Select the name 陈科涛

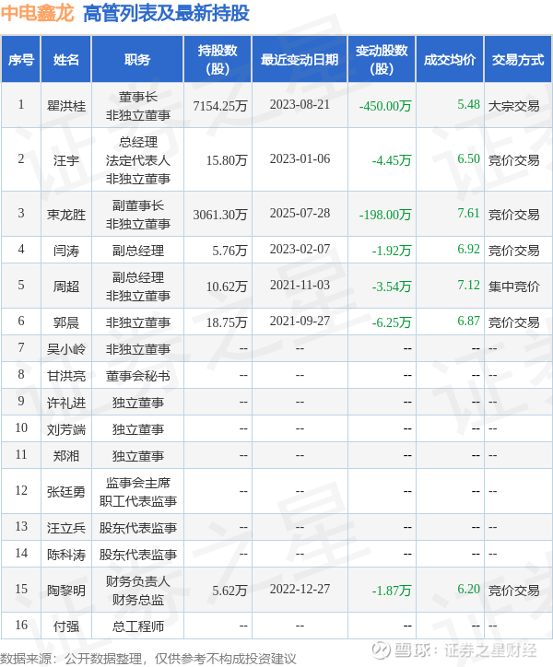pyautogui.click(x=66, y=555)
